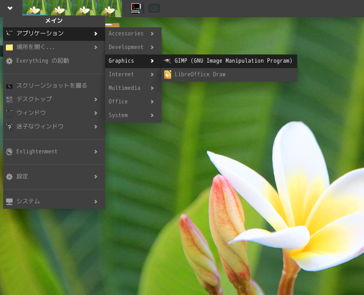
Task: Click the 設定 gear icon
Action: [x=9, y=177]
